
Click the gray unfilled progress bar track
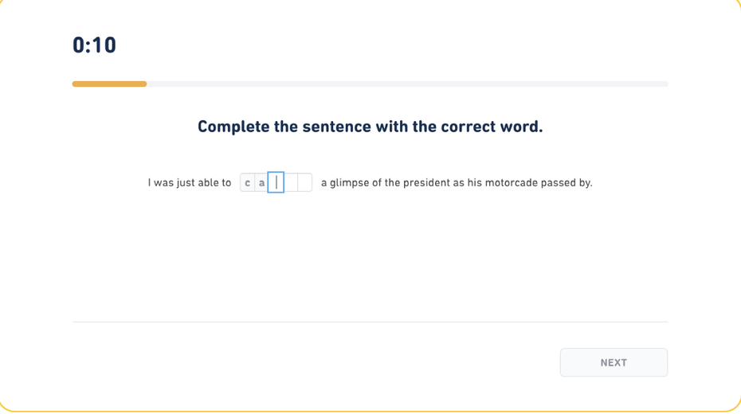(406, 84)
